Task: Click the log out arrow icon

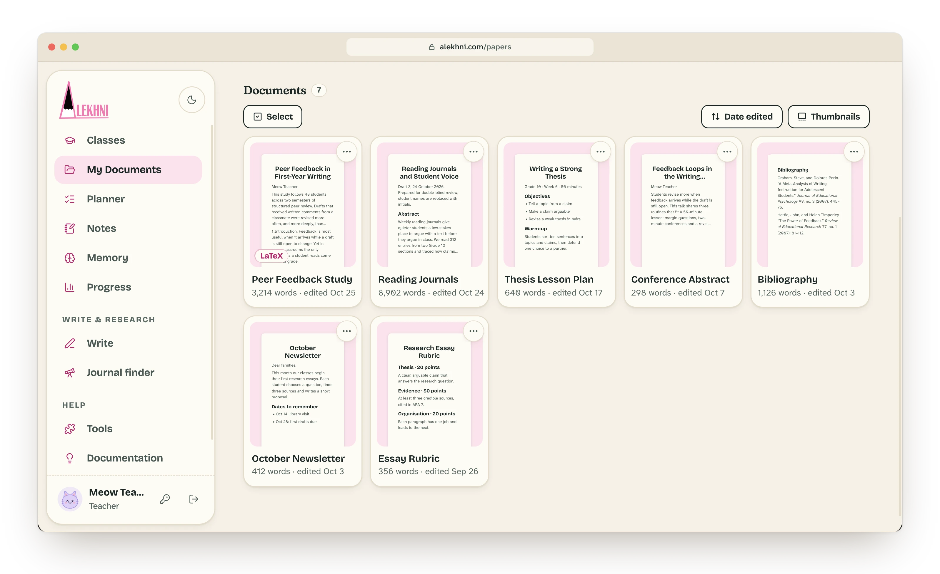Action: click(x=194, y=499)
